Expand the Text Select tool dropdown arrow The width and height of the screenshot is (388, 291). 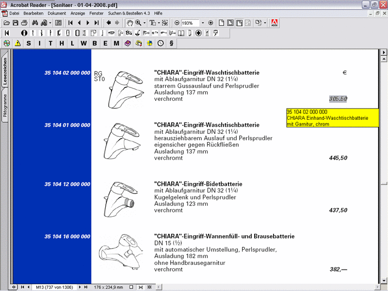(x=159, y=23)
